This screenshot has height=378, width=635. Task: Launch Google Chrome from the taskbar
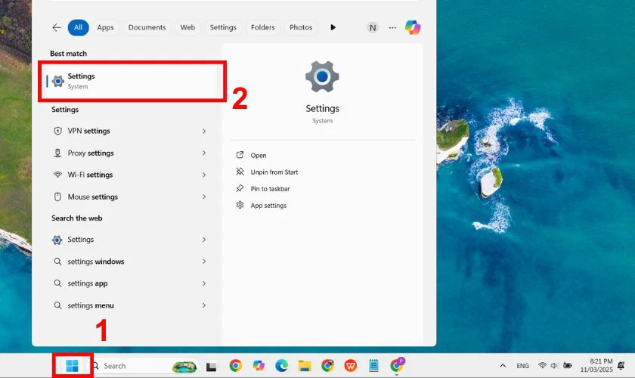pos(235,366)
